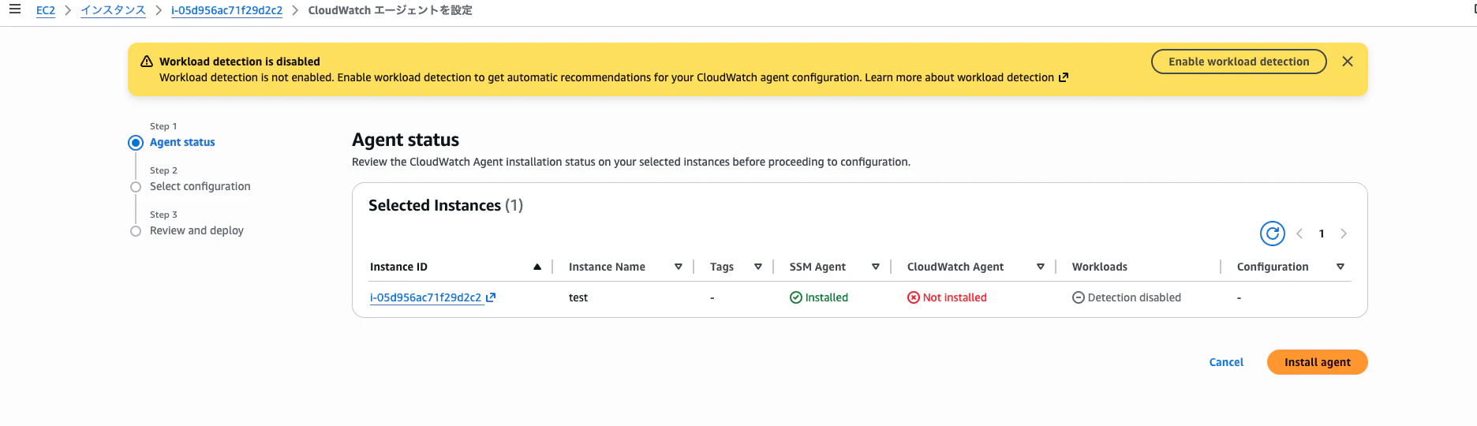Click 'CloudWatch エージェントを設定' breadcrumb text
Image resolution: width=1477 pixels, height=426 pixels.
(x=390, y=10)
